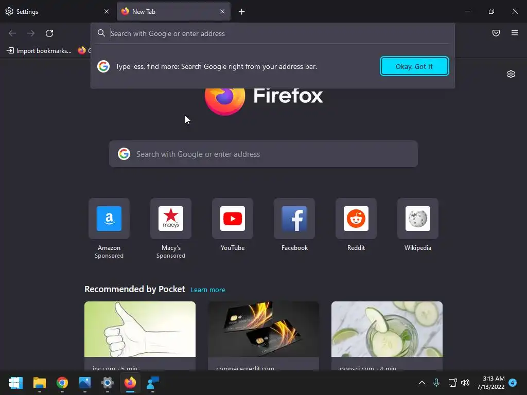
Task: Show hidden tray icons chevron
Action: click(x=422, y=383)
